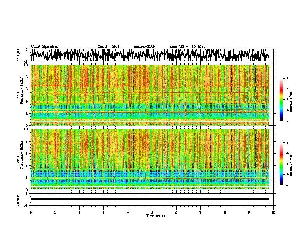The height and width of the screenshot is (238, 308).
Task: Click the flat black ch.3 trace line
Action: [150, 199]
